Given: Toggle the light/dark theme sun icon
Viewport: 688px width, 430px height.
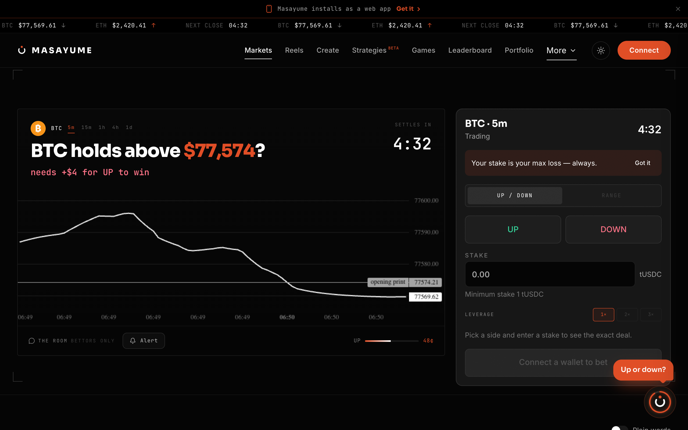Looking at the screenshot, I should [601, 51].
